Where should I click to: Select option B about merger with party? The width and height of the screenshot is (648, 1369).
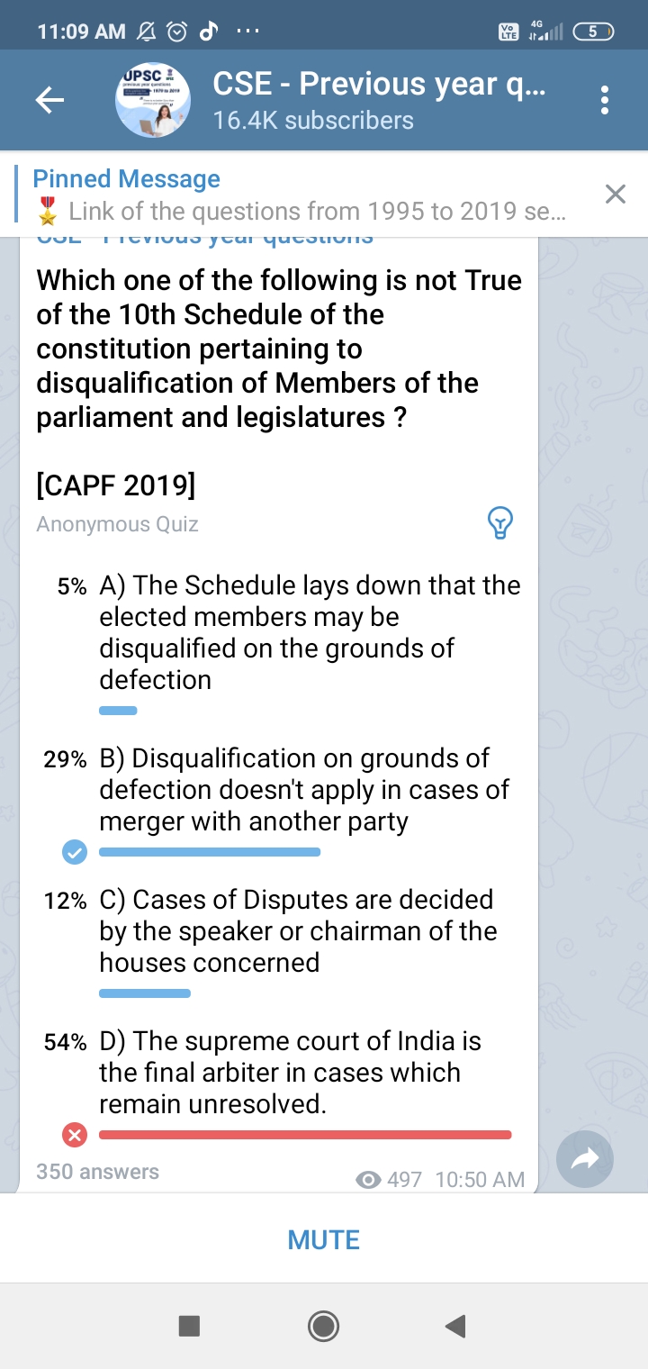coord(304,790)
